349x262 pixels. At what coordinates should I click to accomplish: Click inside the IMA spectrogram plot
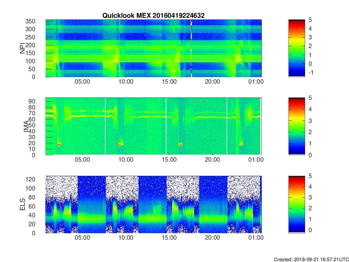153,126
